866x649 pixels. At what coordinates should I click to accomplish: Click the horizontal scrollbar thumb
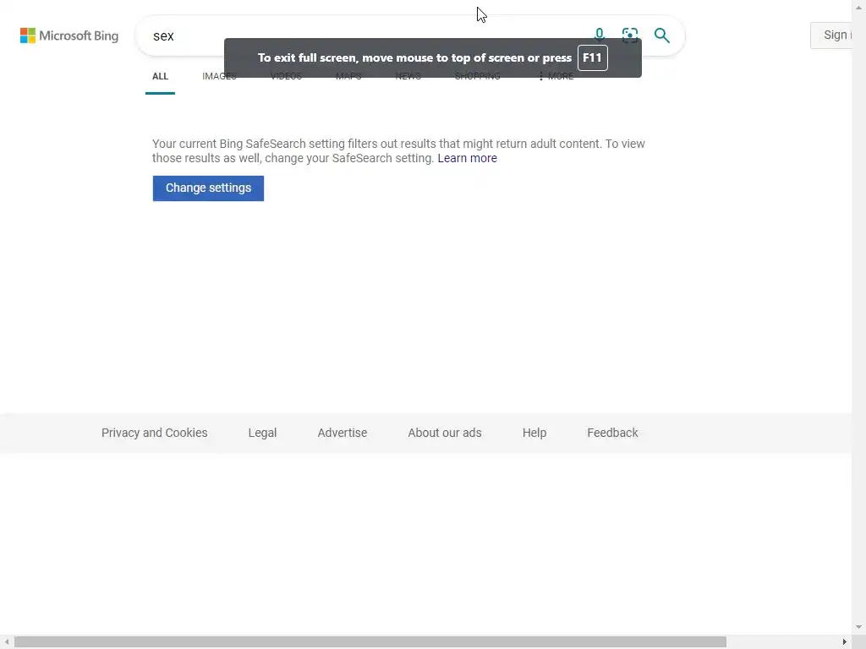[x=370, y=642]
